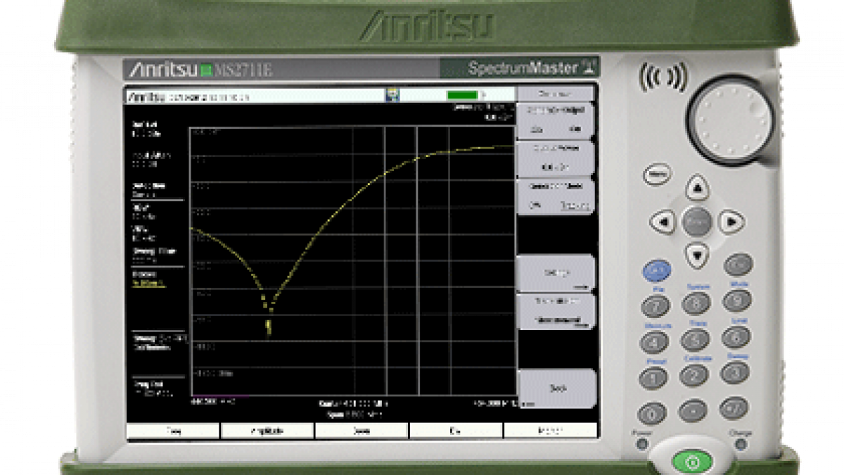Push the green power button
Screen dimensions: 844x475
(x=693, y=463)
